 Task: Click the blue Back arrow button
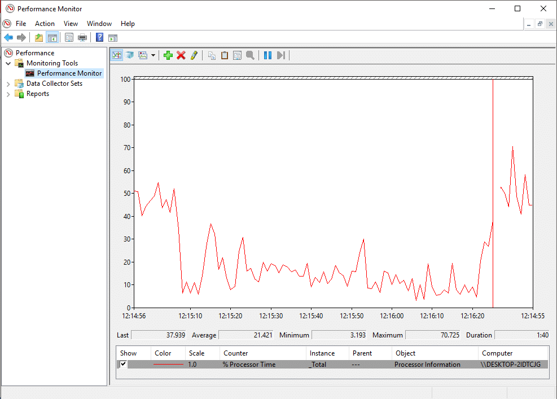[8, 38]
